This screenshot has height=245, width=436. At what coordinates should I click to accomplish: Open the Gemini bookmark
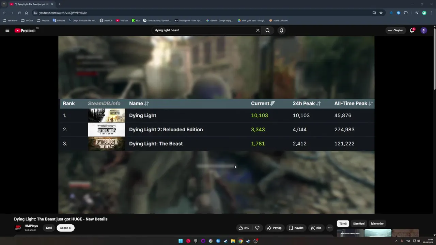[219, 20]
